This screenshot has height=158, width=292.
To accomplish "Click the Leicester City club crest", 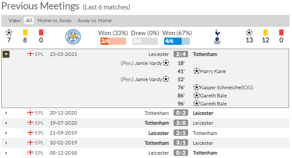I will pos(73,37).
